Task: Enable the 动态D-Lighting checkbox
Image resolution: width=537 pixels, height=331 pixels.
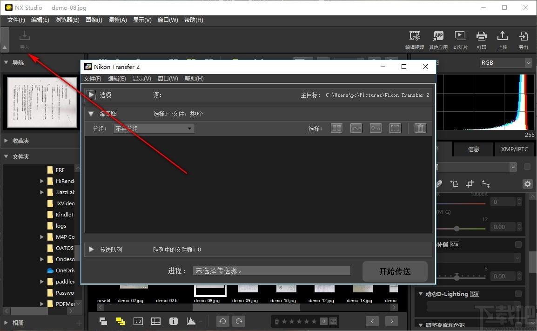Action: [x=518, y=294]
